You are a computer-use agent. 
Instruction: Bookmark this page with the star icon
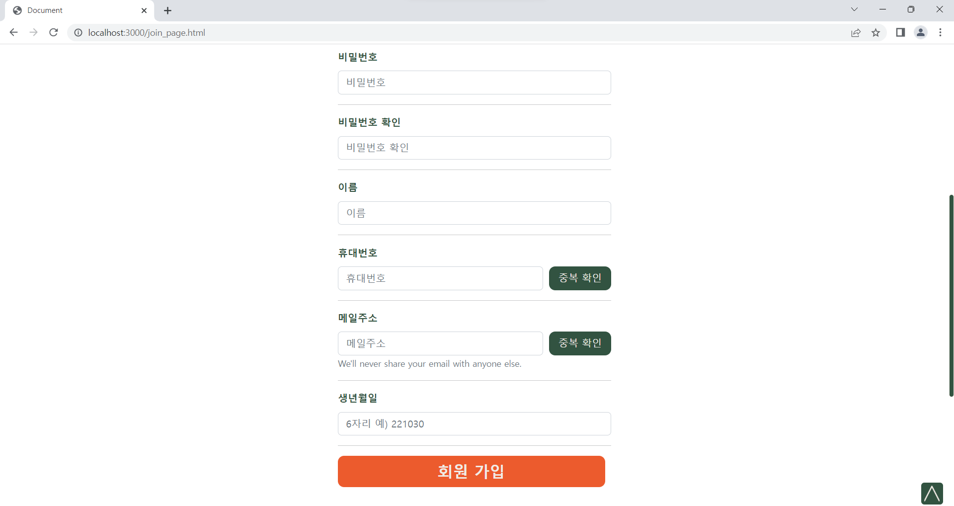[875, 32]
